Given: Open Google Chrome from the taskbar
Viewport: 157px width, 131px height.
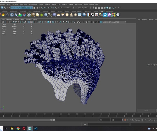Looking at the screenshot, I should point(18,128).
